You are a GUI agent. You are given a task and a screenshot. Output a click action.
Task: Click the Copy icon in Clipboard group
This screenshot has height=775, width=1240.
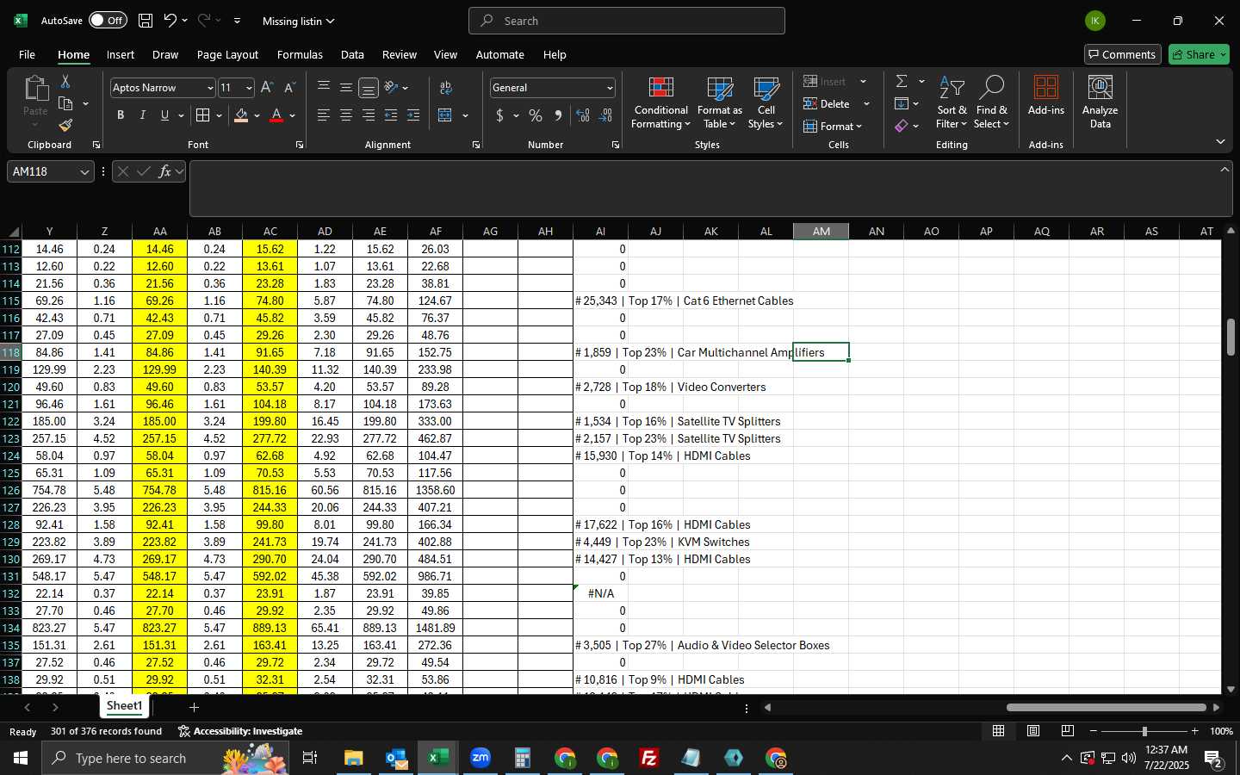(x=65, y=103)
